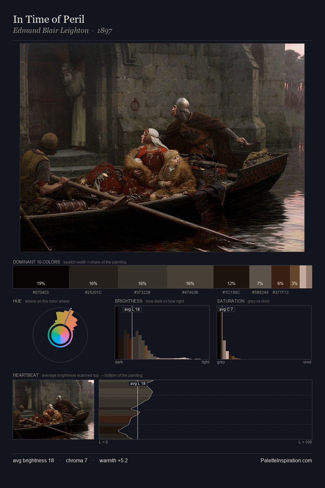
Task: Click the 'HEARTBEAT' section heading
Action: pos(26,375)
